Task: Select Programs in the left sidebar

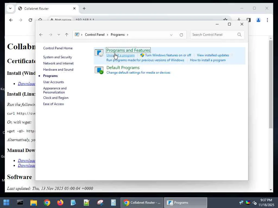Action: pos(50,76)
